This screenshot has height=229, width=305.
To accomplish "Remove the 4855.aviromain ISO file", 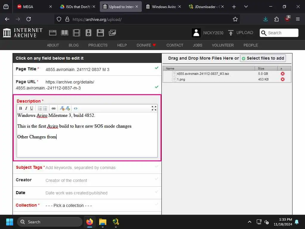I will pos(283,74).
